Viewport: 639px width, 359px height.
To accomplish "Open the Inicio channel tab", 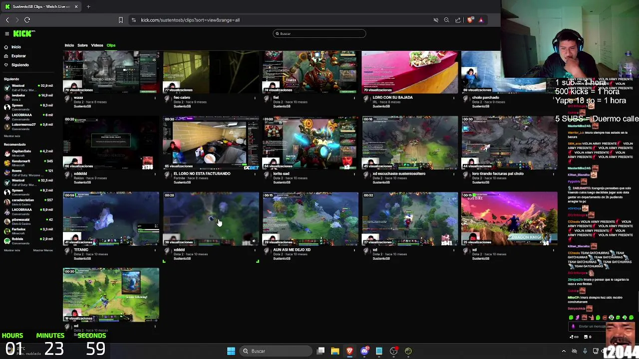I will coord(69,45).
